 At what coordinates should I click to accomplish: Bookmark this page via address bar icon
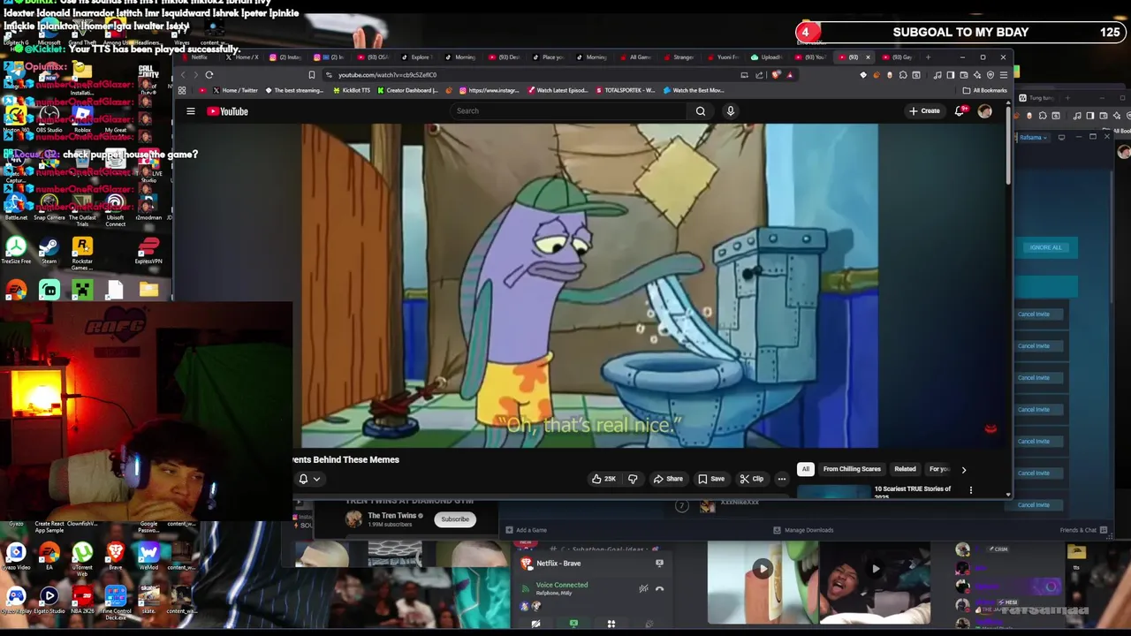311,75
